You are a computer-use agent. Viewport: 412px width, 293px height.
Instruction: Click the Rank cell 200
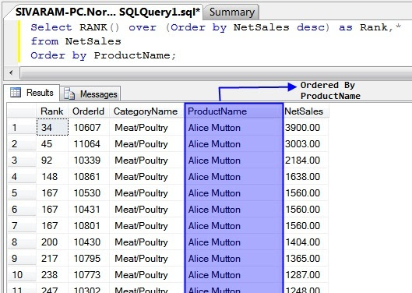pos(52,242)
